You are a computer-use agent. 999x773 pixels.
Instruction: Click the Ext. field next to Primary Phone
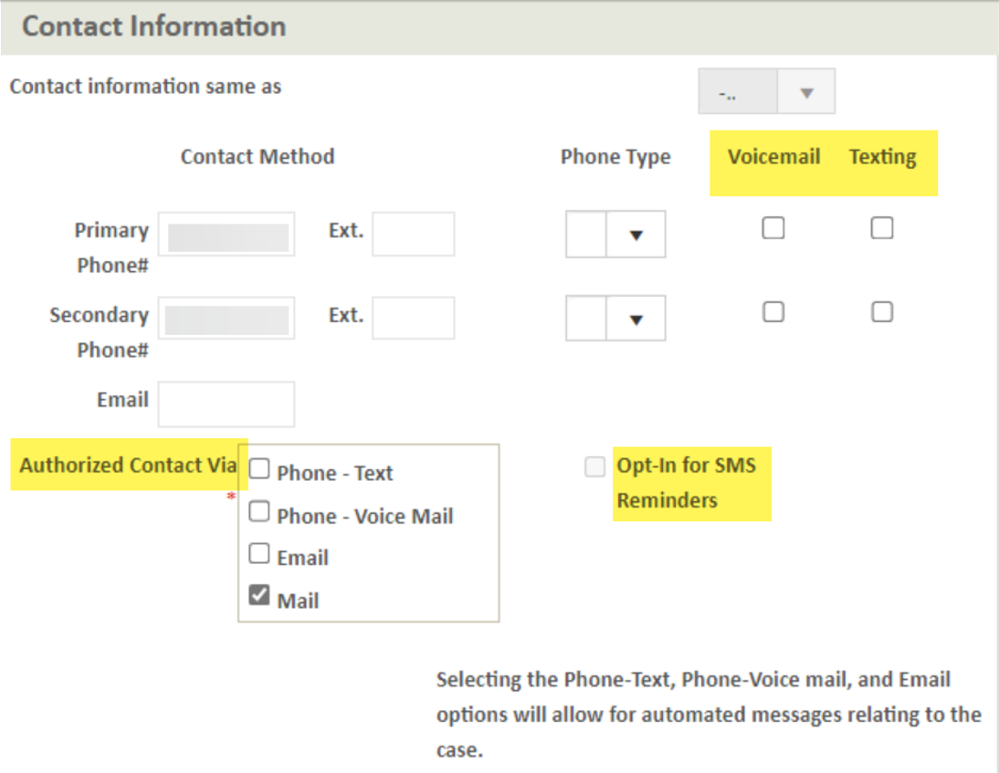point(413,235)
